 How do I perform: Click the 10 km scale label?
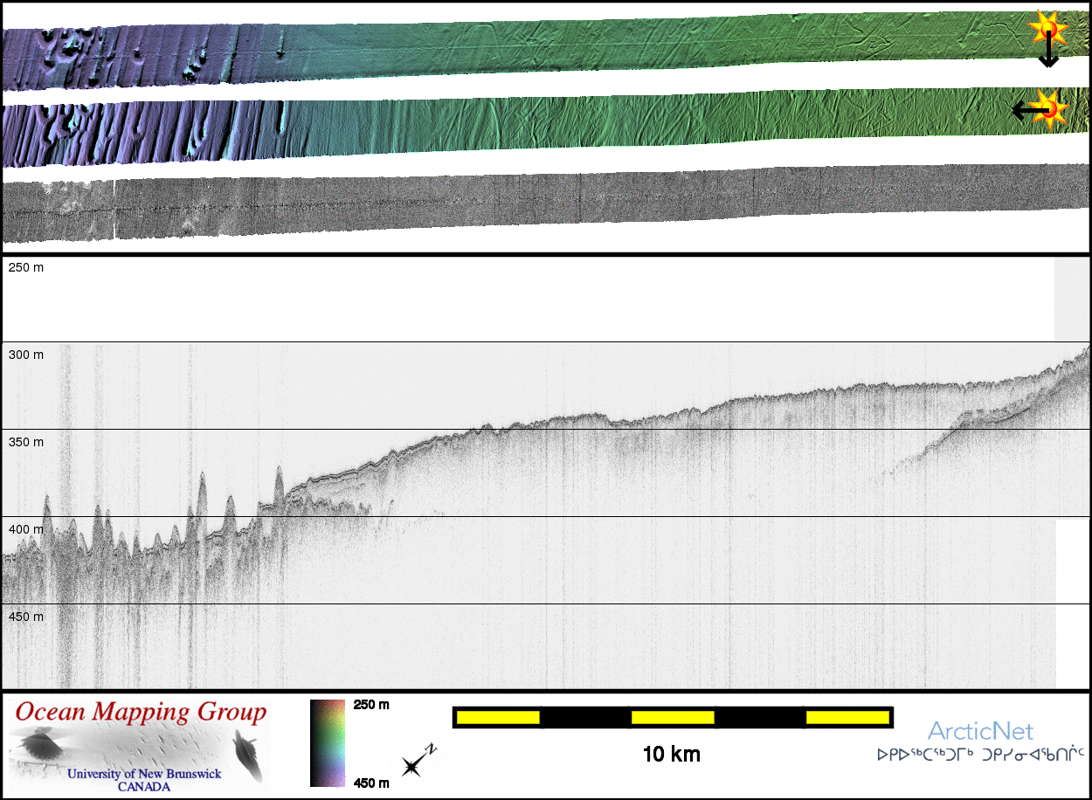click(671, 755)
